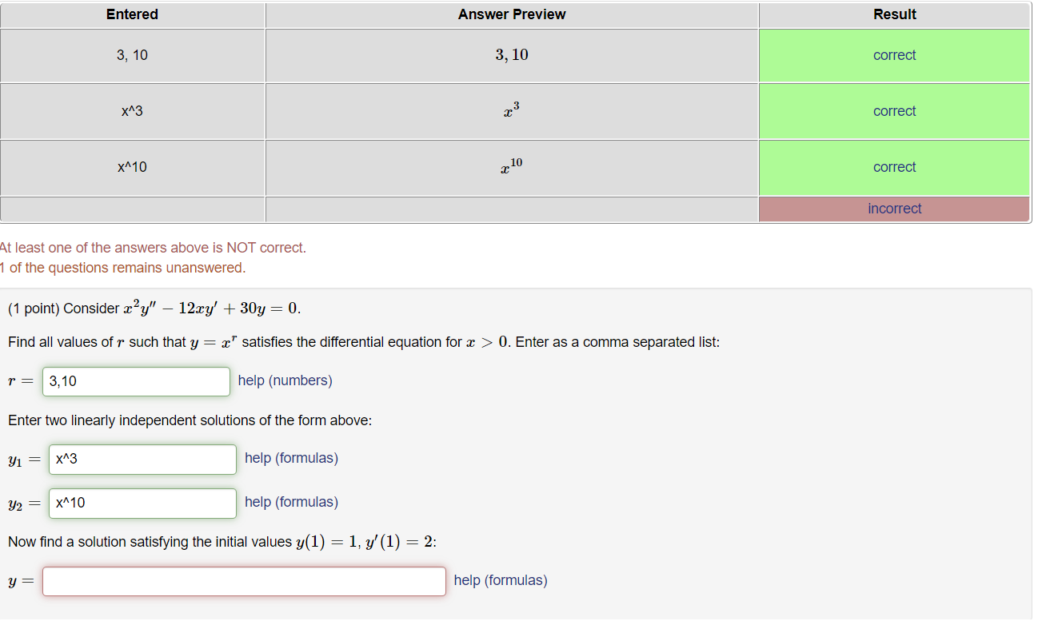Click the empty y answer input box
The image size is (1042, 621).
coord(244,581)
